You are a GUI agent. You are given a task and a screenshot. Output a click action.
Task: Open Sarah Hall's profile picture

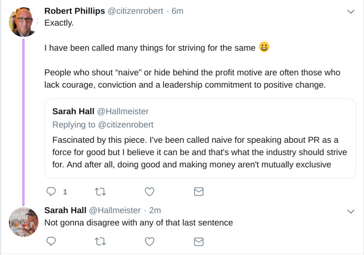coord(23,222)
